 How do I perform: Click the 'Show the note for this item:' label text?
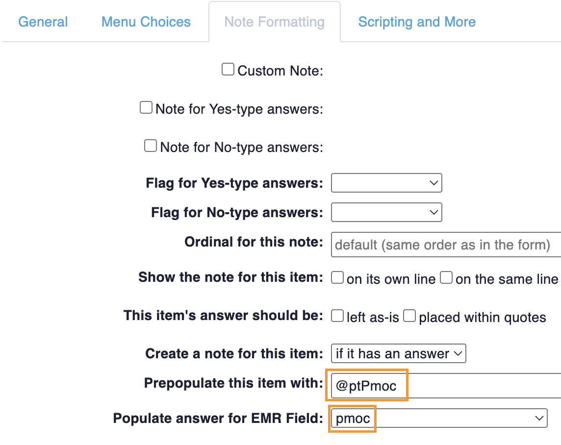coord(230,277)
